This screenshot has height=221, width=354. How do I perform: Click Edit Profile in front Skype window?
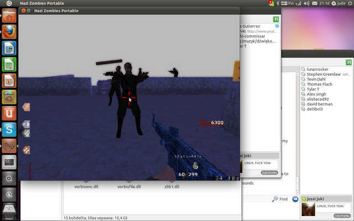269,173
